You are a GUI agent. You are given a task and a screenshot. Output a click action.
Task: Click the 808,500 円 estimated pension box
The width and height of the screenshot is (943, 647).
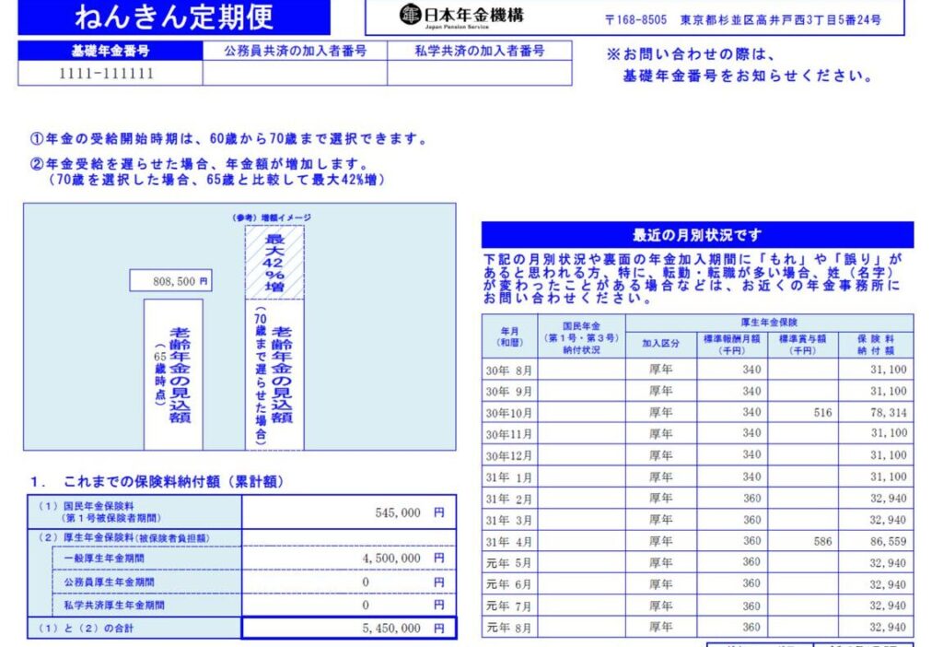tap(170, 280)
